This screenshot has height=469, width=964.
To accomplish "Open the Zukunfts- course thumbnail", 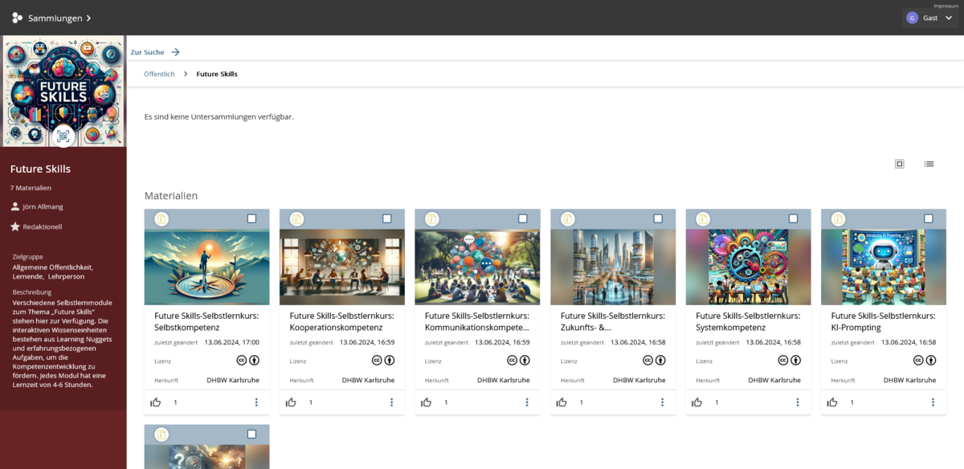I will pyautogui.click(x=612, y=267).
